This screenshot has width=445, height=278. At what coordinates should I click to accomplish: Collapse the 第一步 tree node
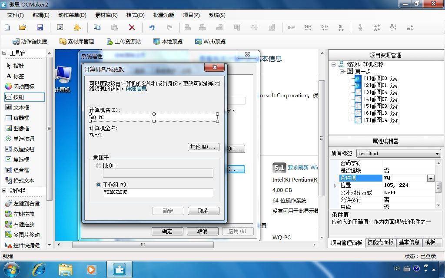point(342,71)
